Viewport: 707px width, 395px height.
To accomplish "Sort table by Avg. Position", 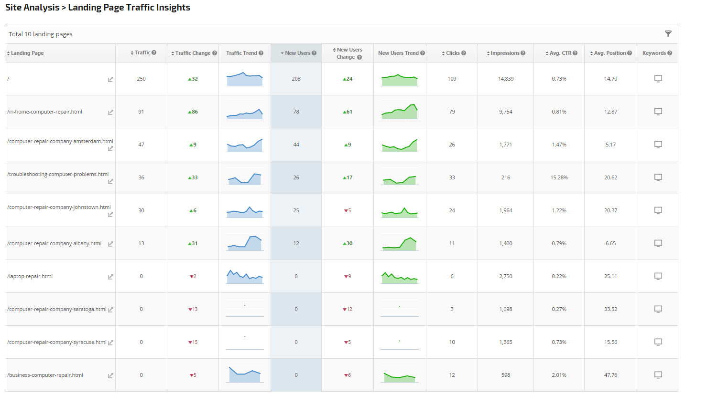I will [x=609, y=53].
